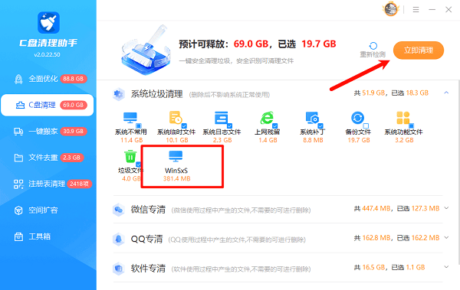460x290 pixels.
Task: Click the 11.4 GB size under 系统不常用
Action: (131, 140)
